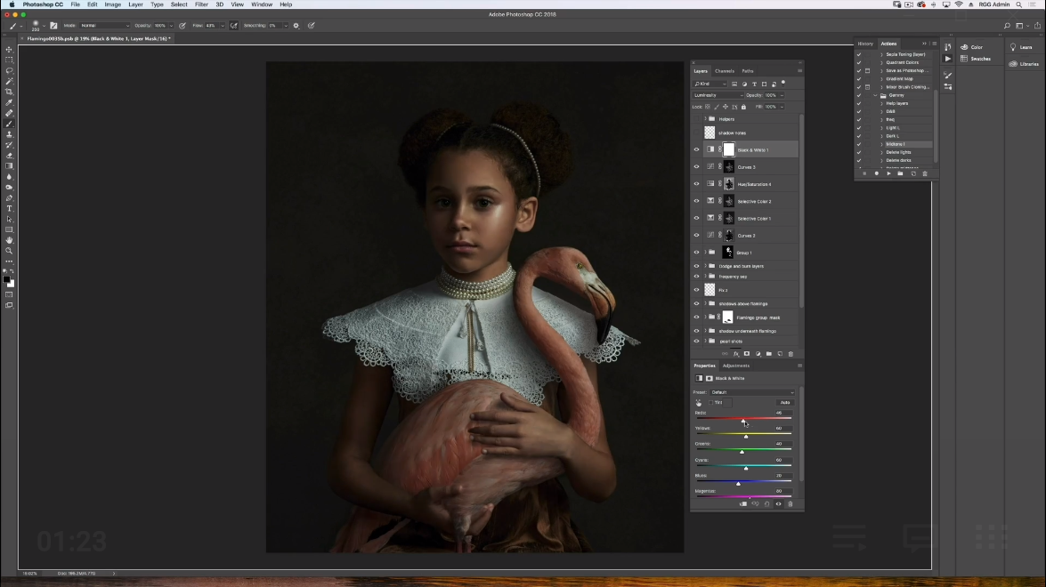Enable the Tint checkbox
1046x587 pixels.
coord(710,402)
